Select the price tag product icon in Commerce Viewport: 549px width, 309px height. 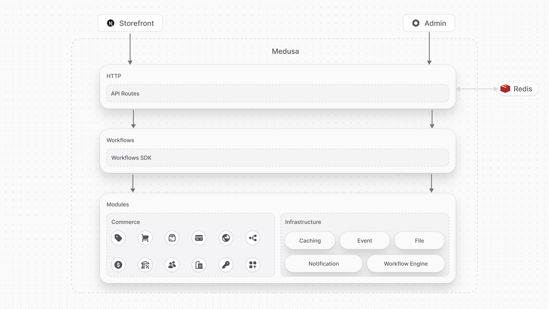click(118, 238)
